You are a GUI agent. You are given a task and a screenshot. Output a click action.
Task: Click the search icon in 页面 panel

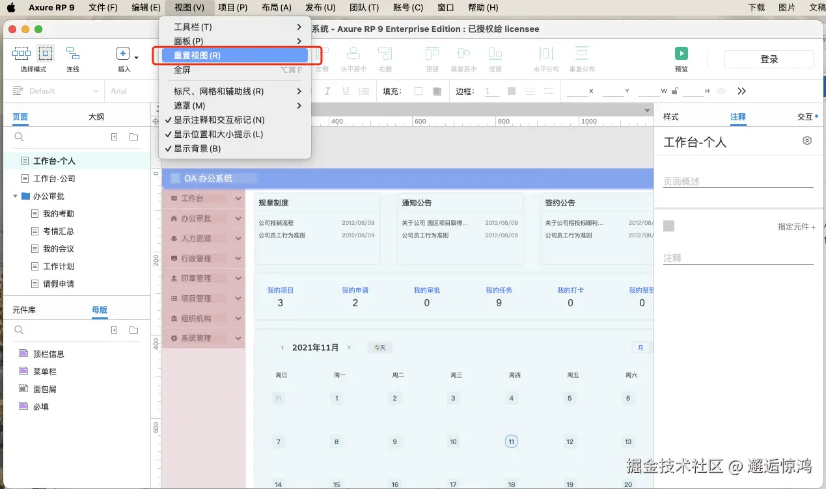coord(20,137)
